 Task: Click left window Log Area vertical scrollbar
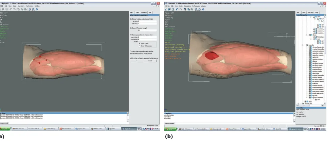click(128, 117)
